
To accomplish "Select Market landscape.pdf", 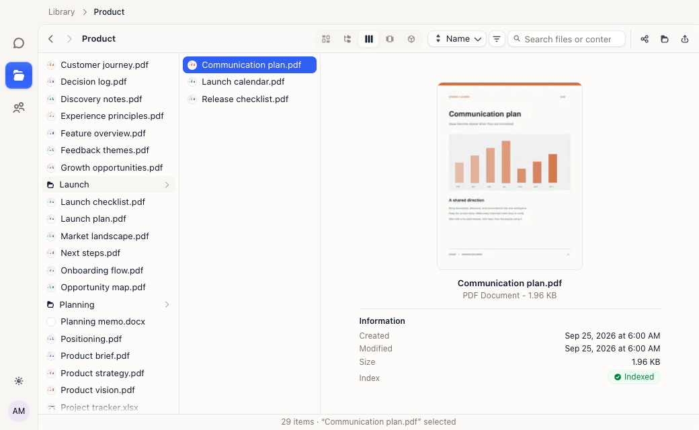I will tap(108, 236).
